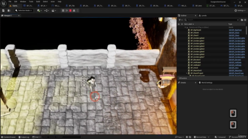
Task: Open the Blueprints toolbar dropdown
Action: [46, 10]
